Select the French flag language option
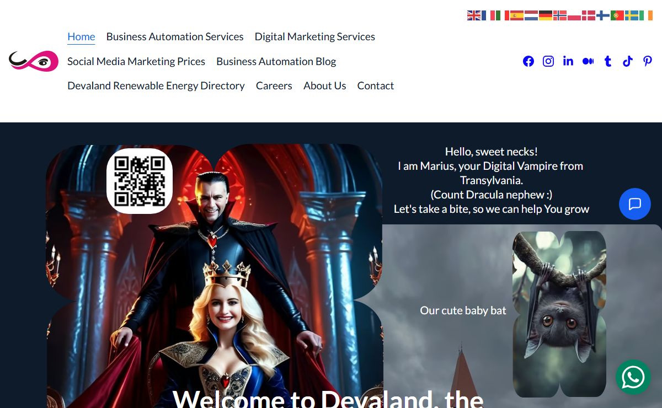 (488, 15)
